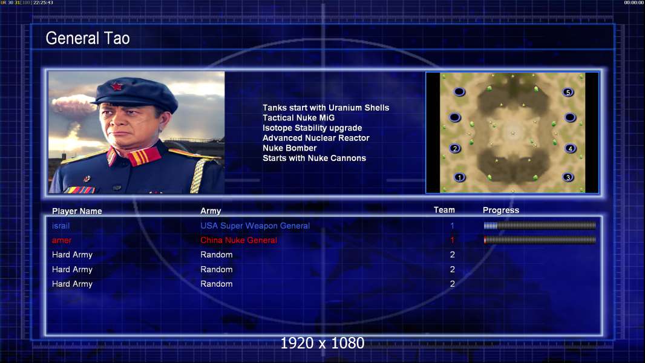The width and height of the screenshot is (645, 363).
Task: Click the 00:00:00 timer readout
Action: tap(634, 2)
